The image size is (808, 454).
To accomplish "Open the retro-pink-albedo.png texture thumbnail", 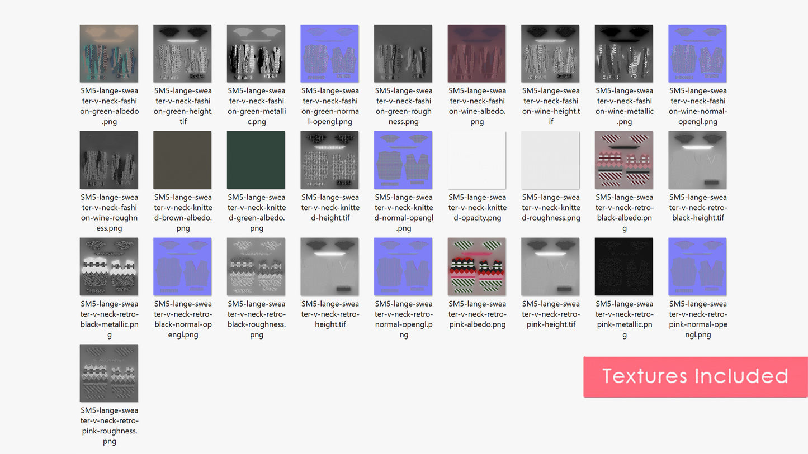I will pyautogui.click(x=476, y=267).
